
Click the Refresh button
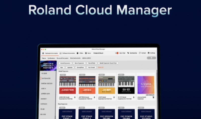click(x=142, y=53)
